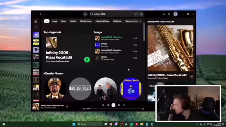The width and height of the screenshot is (226, 127).
Task: Open 'Infinity 2008 - Klaas Vocal Edit' top result title
Action: [59, 55]
